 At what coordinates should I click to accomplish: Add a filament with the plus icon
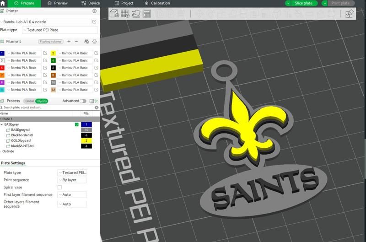(x=69, y=42)
